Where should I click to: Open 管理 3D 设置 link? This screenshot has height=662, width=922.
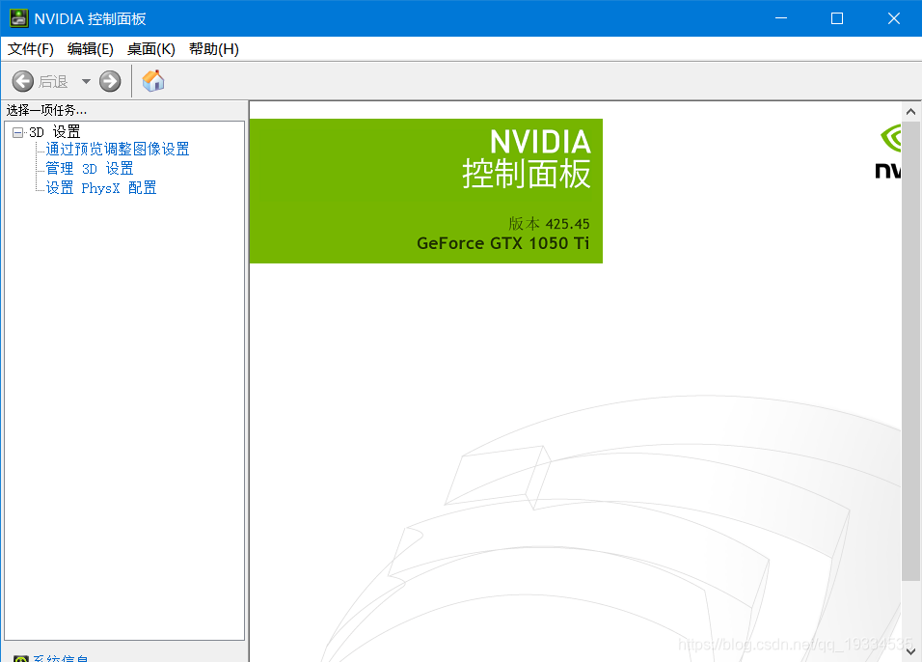click(90, 168)
